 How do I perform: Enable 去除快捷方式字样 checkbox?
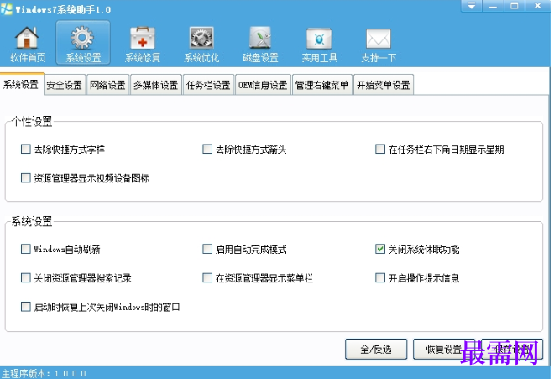coord(26,149)
